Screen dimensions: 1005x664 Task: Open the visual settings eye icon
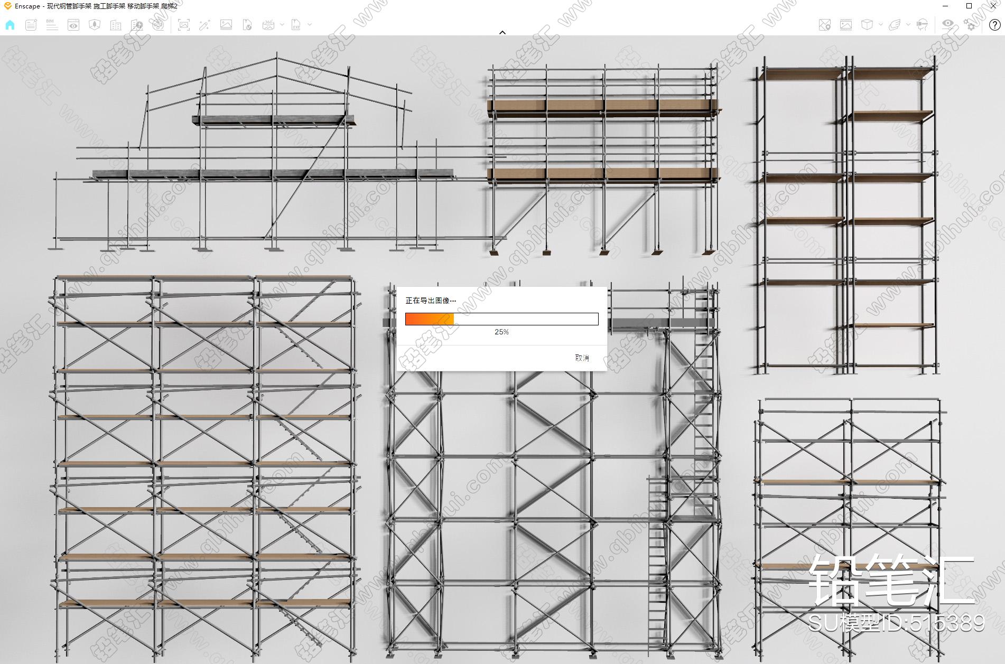click(948, 24)
